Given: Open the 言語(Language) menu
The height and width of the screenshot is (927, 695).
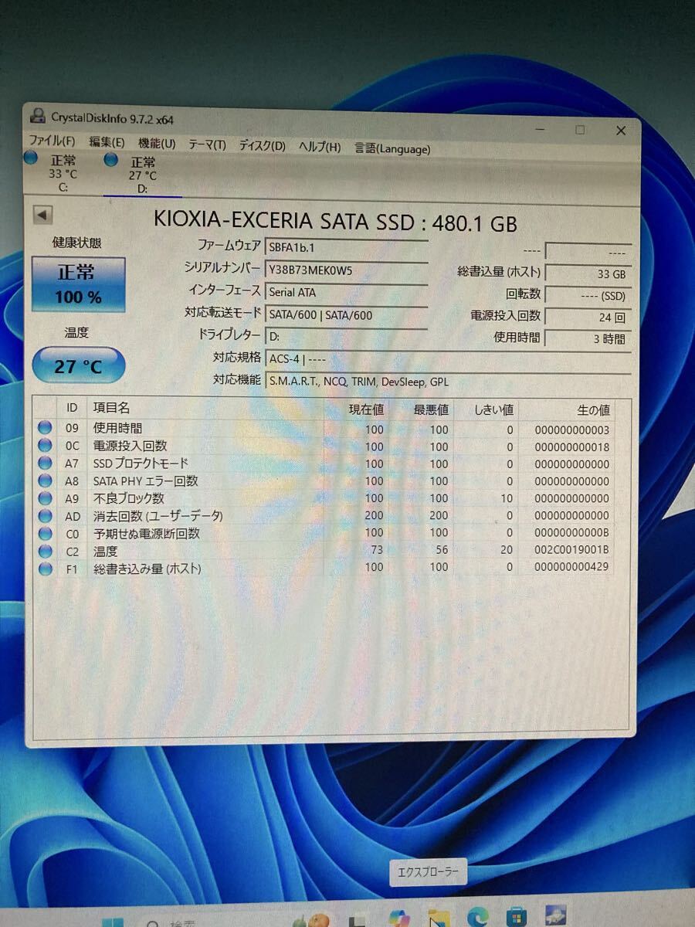Looking at the screenshot, I should point(392,148).
